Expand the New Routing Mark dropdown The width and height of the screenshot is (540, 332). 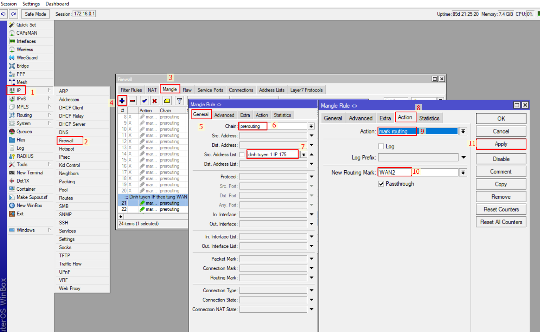(463, 173)
